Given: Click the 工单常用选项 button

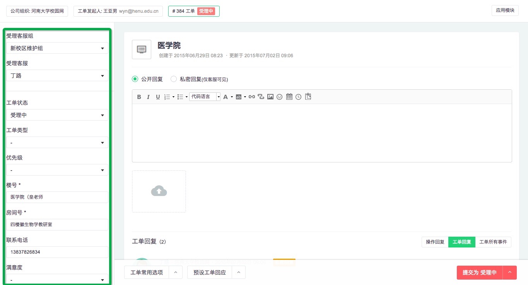Looking at the screenshot, I should pos(147,272).
